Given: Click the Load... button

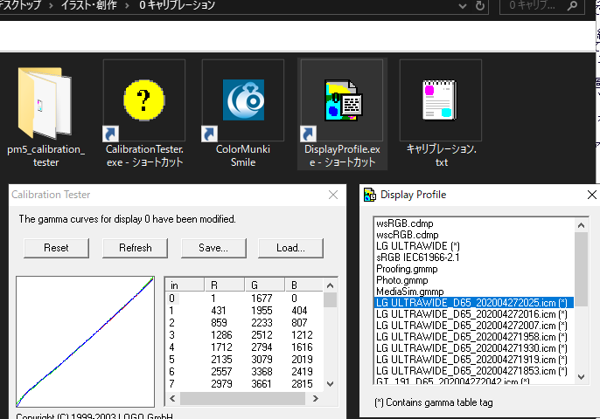Looking at the screenshot, I should click(x=290, y=248).
